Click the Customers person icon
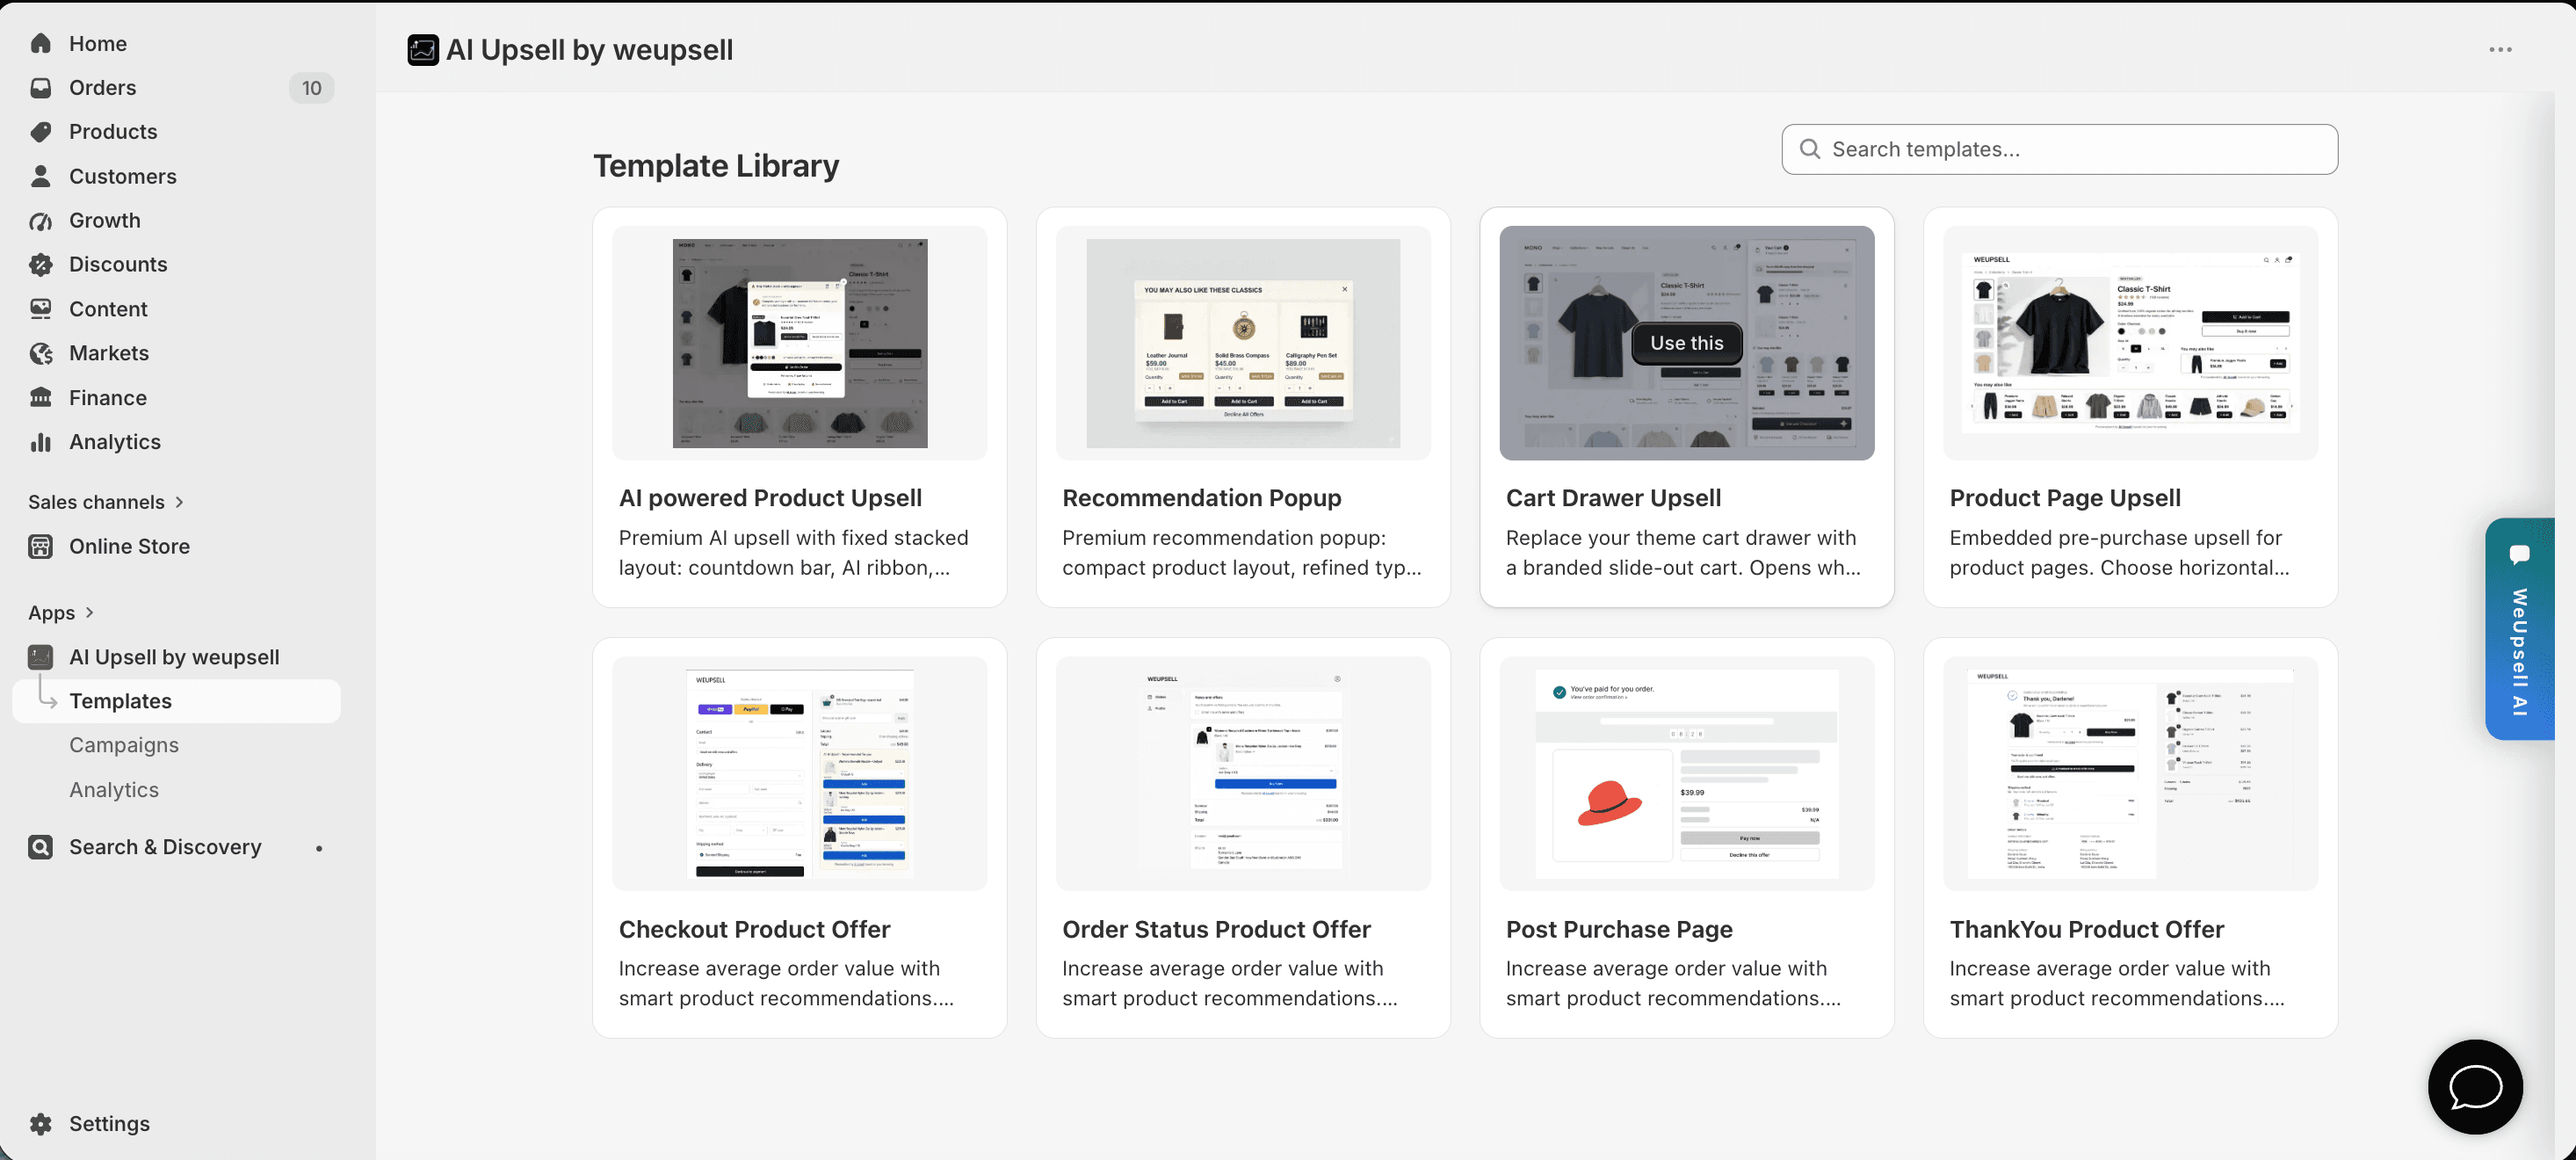2576x1160 pixels. pos(40,176)
